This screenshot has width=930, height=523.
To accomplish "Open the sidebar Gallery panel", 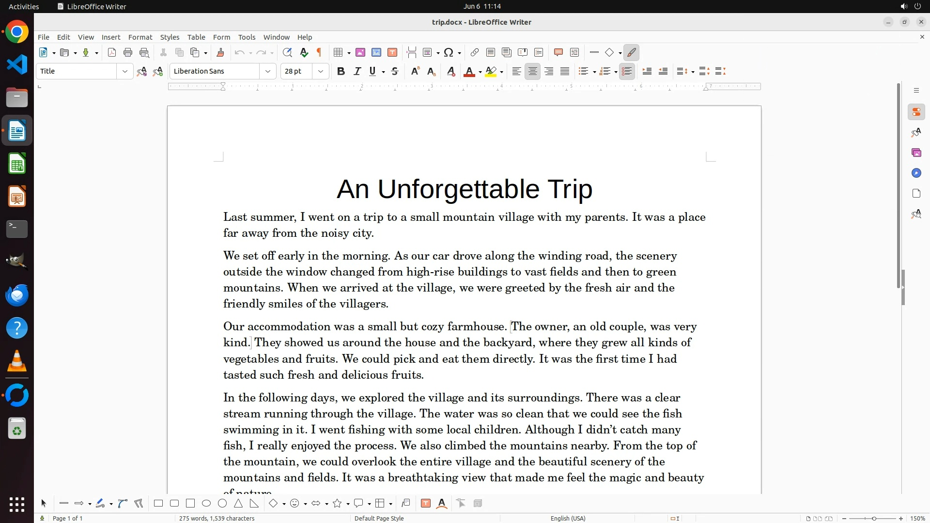I will 916,153.
